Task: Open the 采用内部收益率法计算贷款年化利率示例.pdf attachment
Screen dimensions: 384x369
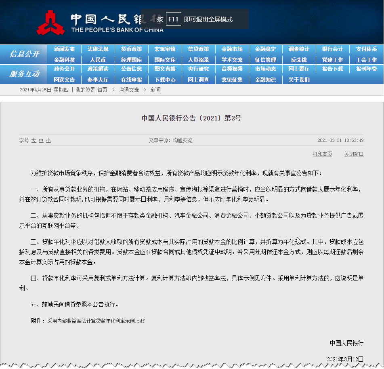Action: click(96, 321)
